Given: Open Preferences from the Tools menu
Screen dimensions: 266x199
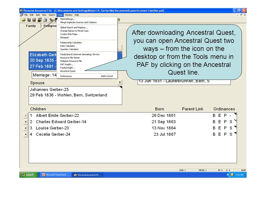Looking at the screenshot, I should tap(87, 76).
